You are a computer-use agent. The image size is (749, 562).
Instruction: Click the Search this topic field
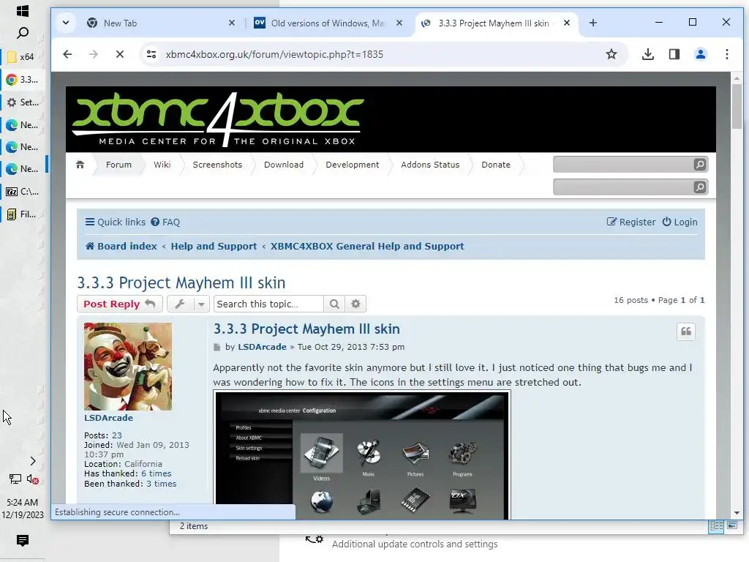268,304
